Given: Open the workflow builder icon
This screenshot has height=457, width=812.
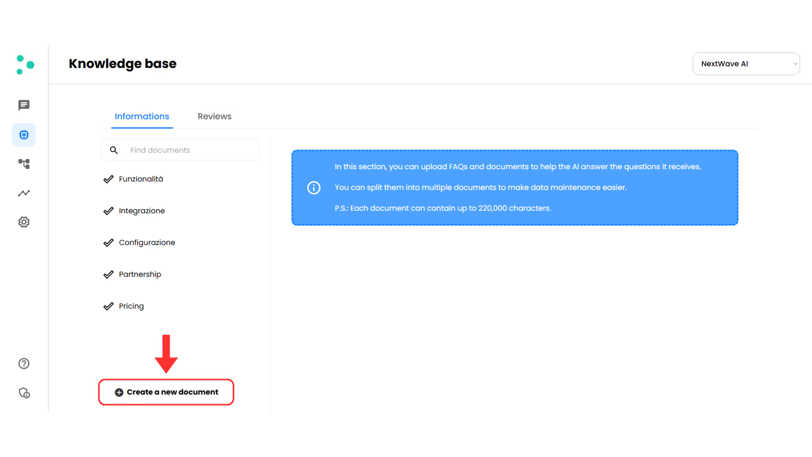Looking at the screenshot, I should coord(24,164).
